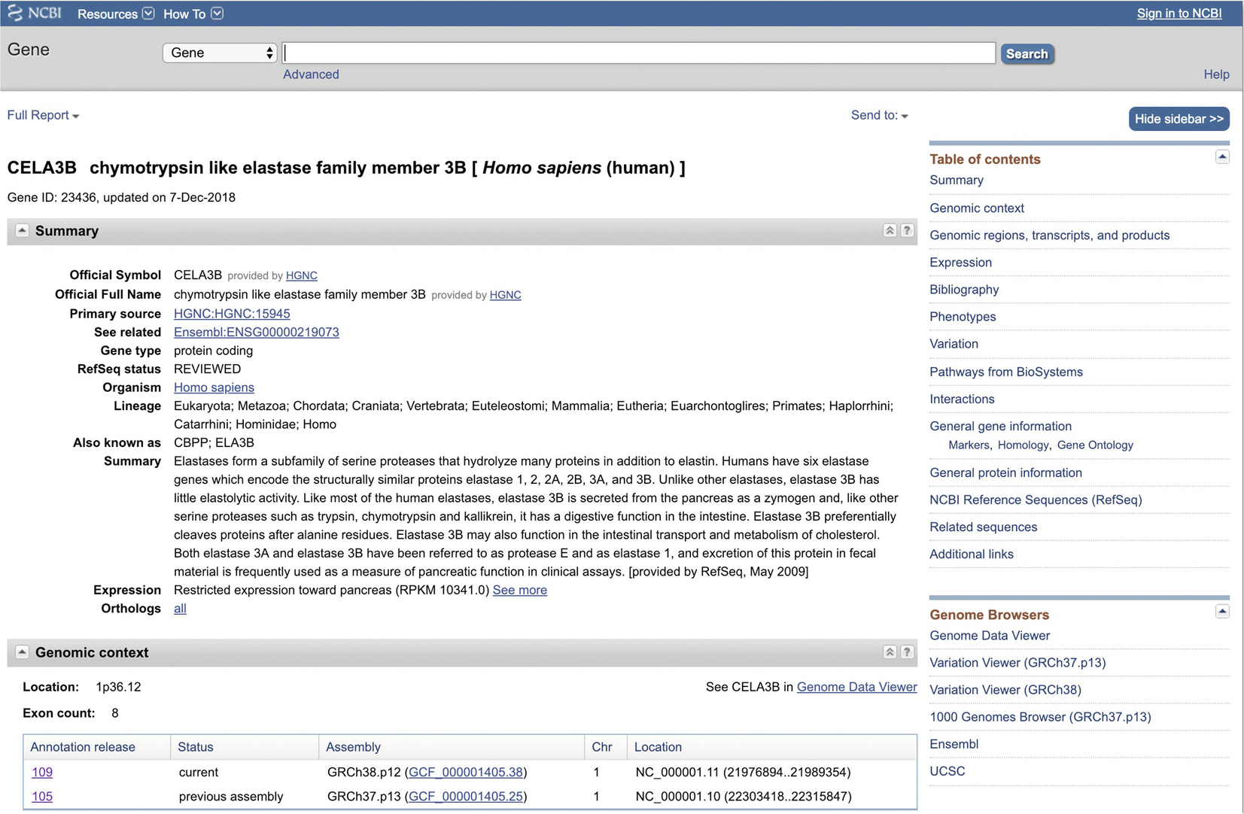Click Hide sidebar button
This screenshot has height=814, width=1244.
[x=1179, y=119]
